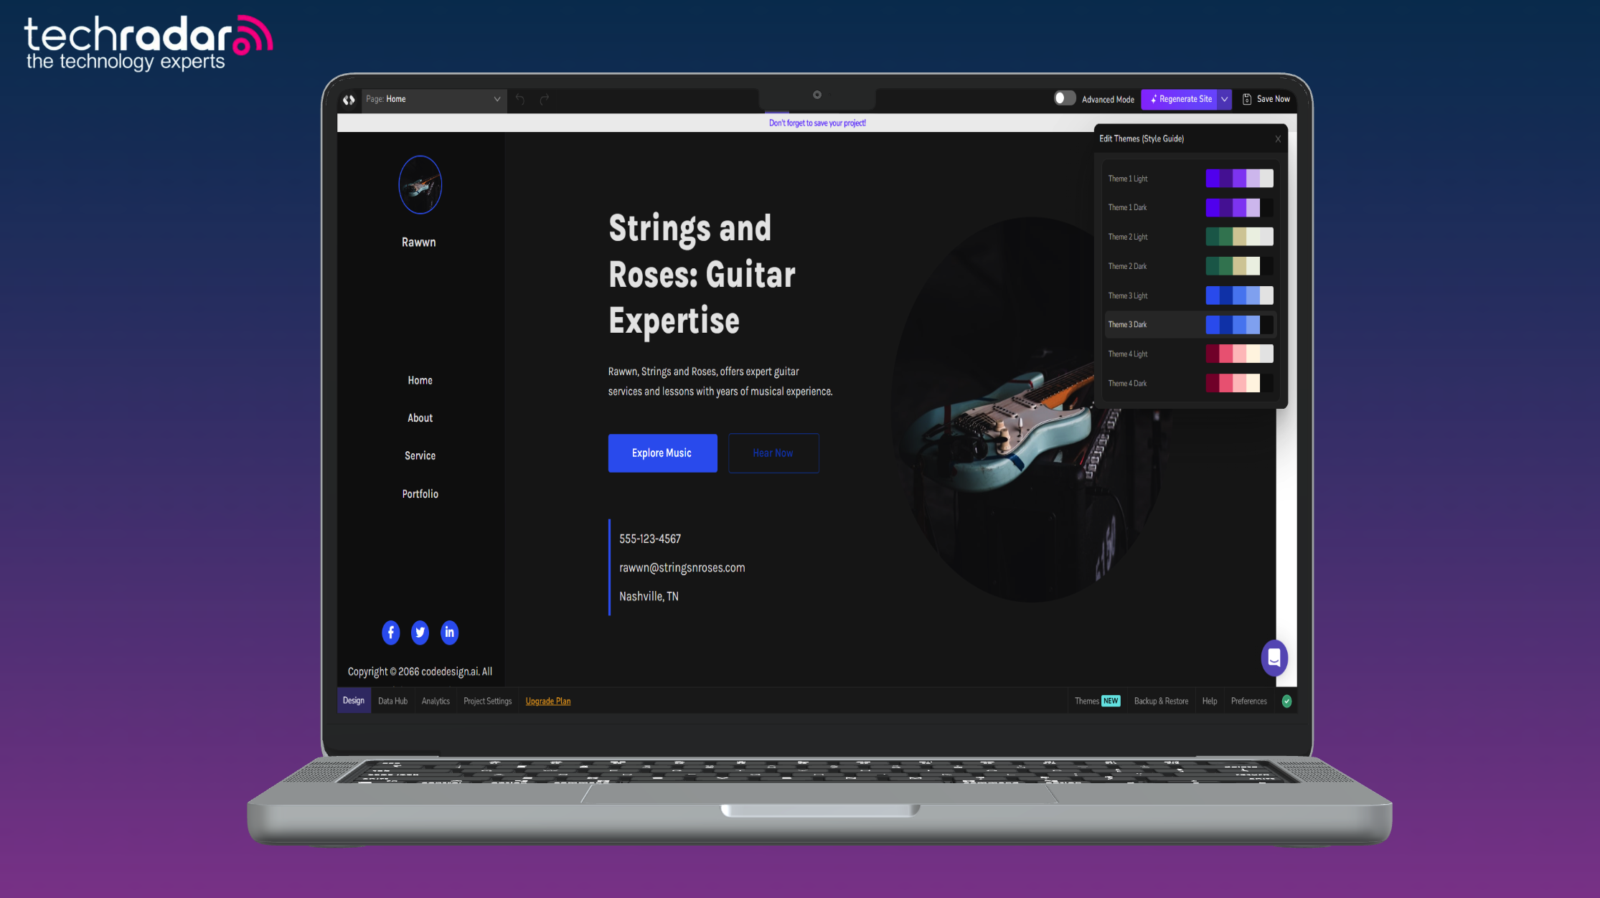Click the Theme 4 Light color swatches
The width and height of the screenshot is (1600, 898).
[1239, 354]
